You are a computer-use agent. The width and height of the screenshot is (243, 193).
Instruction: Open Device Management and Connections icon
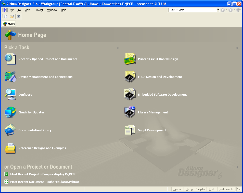tap(10, 77)
